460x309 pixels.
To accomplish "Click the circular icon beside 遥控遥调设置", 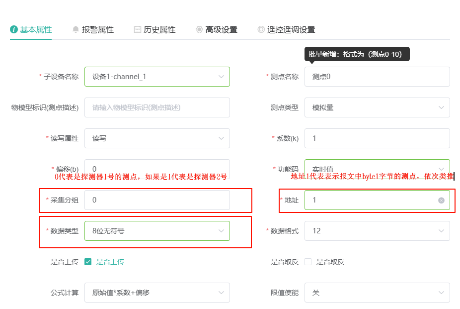I will [x=261, y=29].
